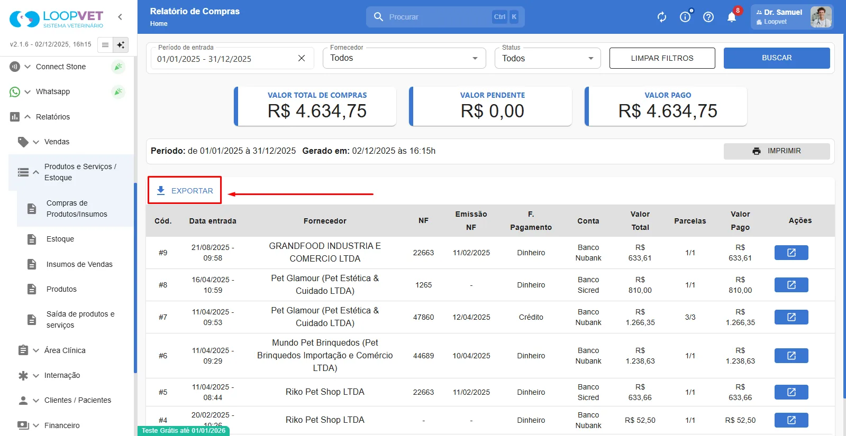The width and height of the screenshot is (846, 436).
Task: Open purchase #9 details action icon
Action: click(x=791, y=253)
